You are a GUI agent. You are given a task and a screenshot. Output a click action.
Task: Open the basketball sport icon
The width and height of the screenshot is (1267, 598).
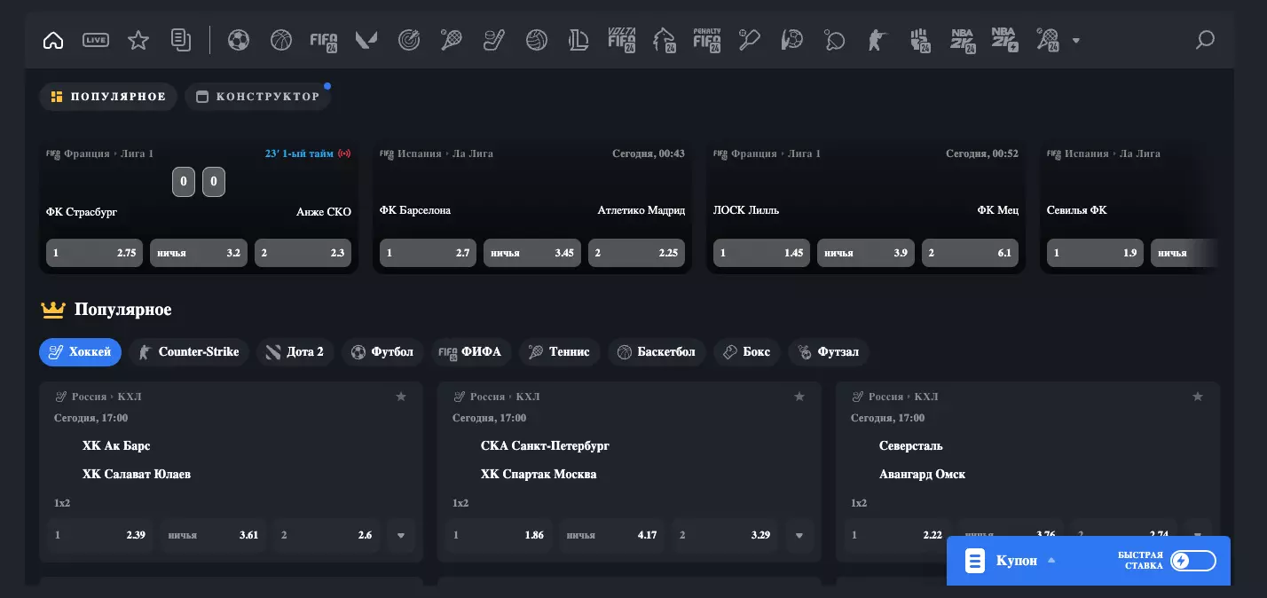coord(281,40)
